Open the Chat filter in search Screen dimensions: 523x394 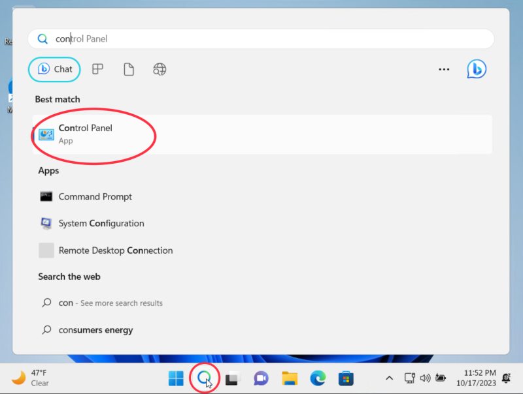[x=54, y=69]
